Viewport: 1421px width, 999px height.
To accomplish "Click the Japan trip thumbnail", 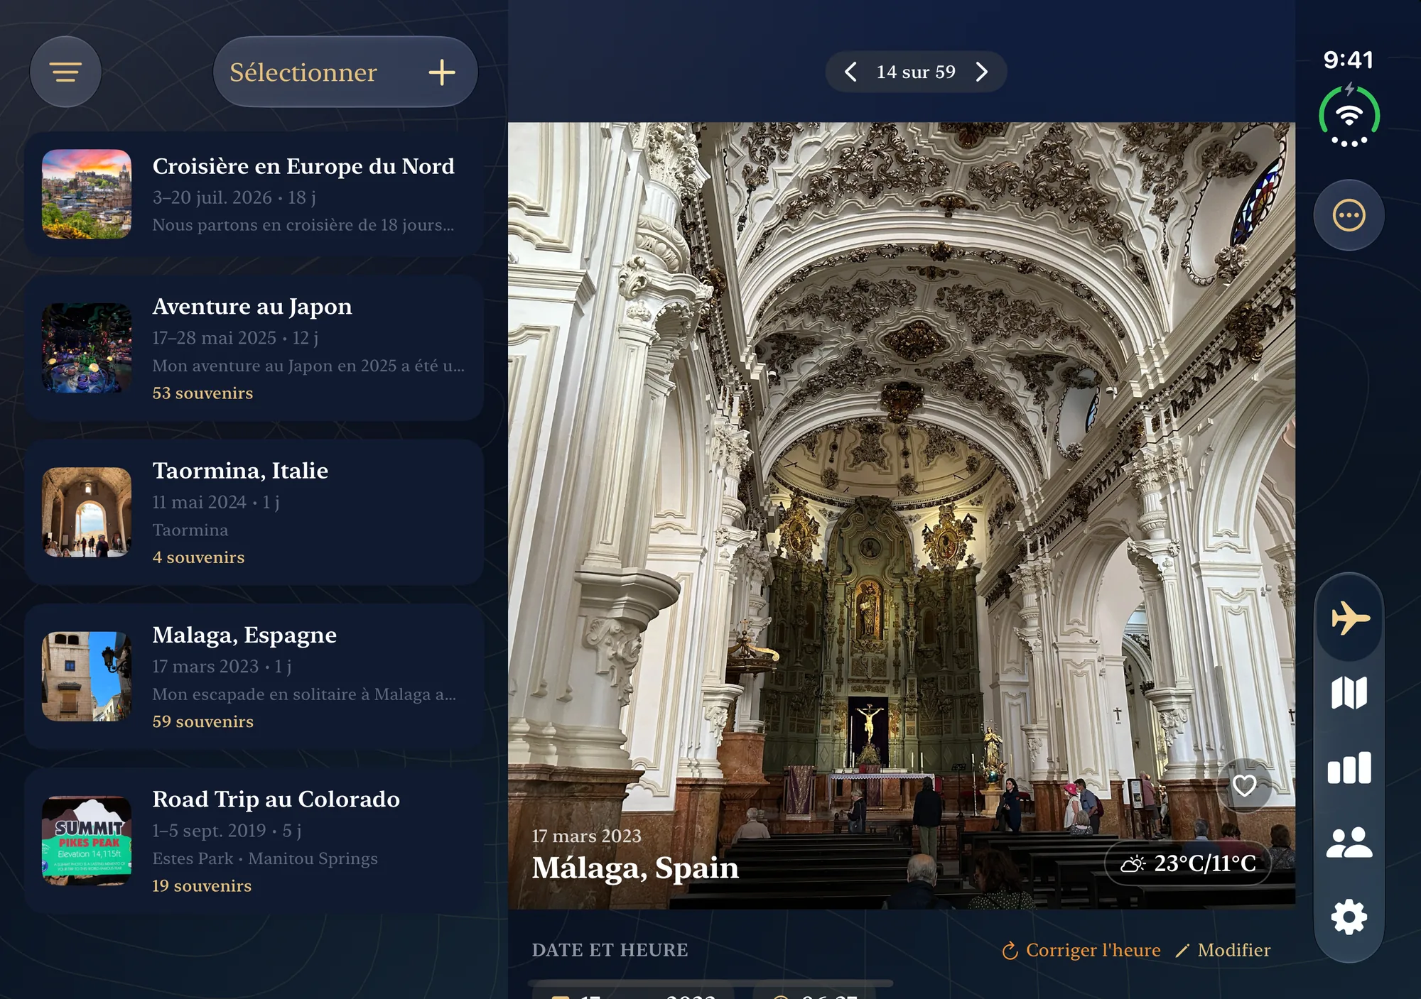I will [x=87, y=349].
